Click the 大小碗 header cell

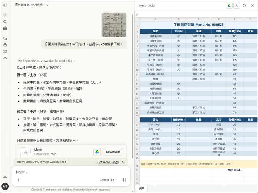[x=179, y=31]
